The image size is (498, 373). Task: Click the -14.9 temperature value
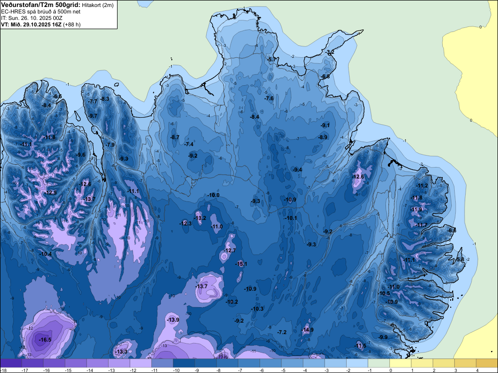coord(308,330)
